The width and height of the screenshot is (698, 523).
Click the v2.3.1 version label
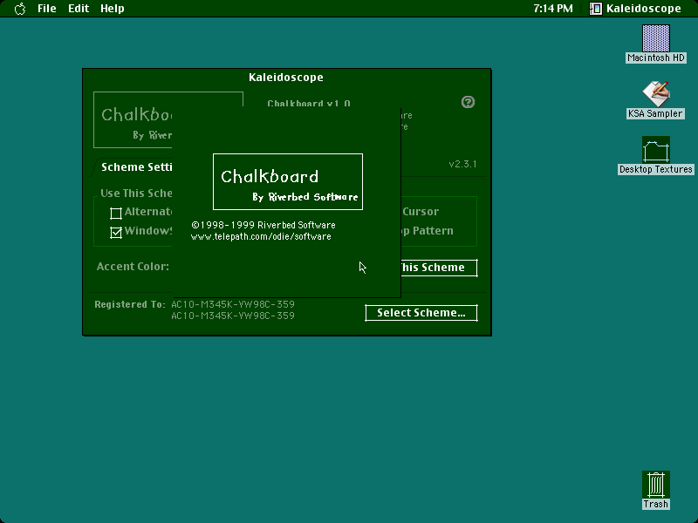[x=462, y=164]
